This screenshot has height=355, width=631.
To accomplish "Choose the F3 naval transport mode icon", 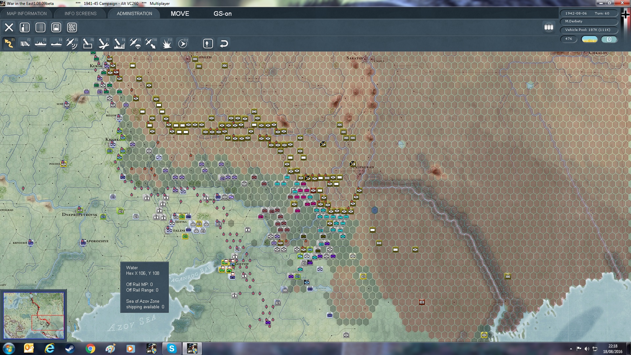I will click(x=40, y=43).
